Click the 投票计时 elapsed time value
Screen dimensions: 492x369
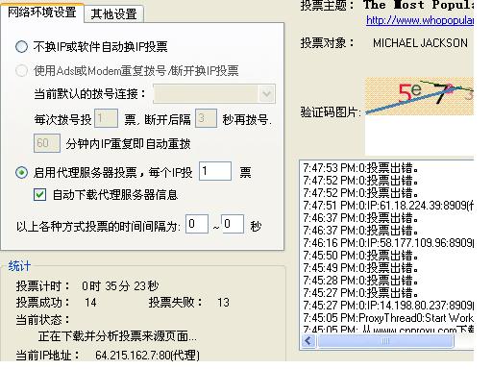coord(120,285)
